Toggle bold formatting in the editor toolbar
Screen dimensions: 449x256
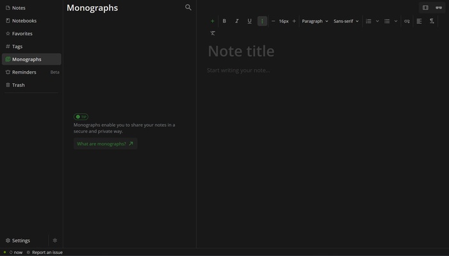224,21
